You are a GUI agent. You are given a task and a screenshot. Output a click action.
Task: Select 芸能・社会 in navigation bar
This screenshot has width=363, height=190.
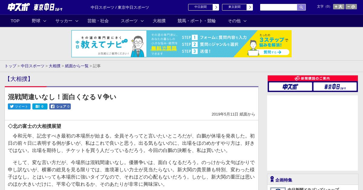pos(98,21)
